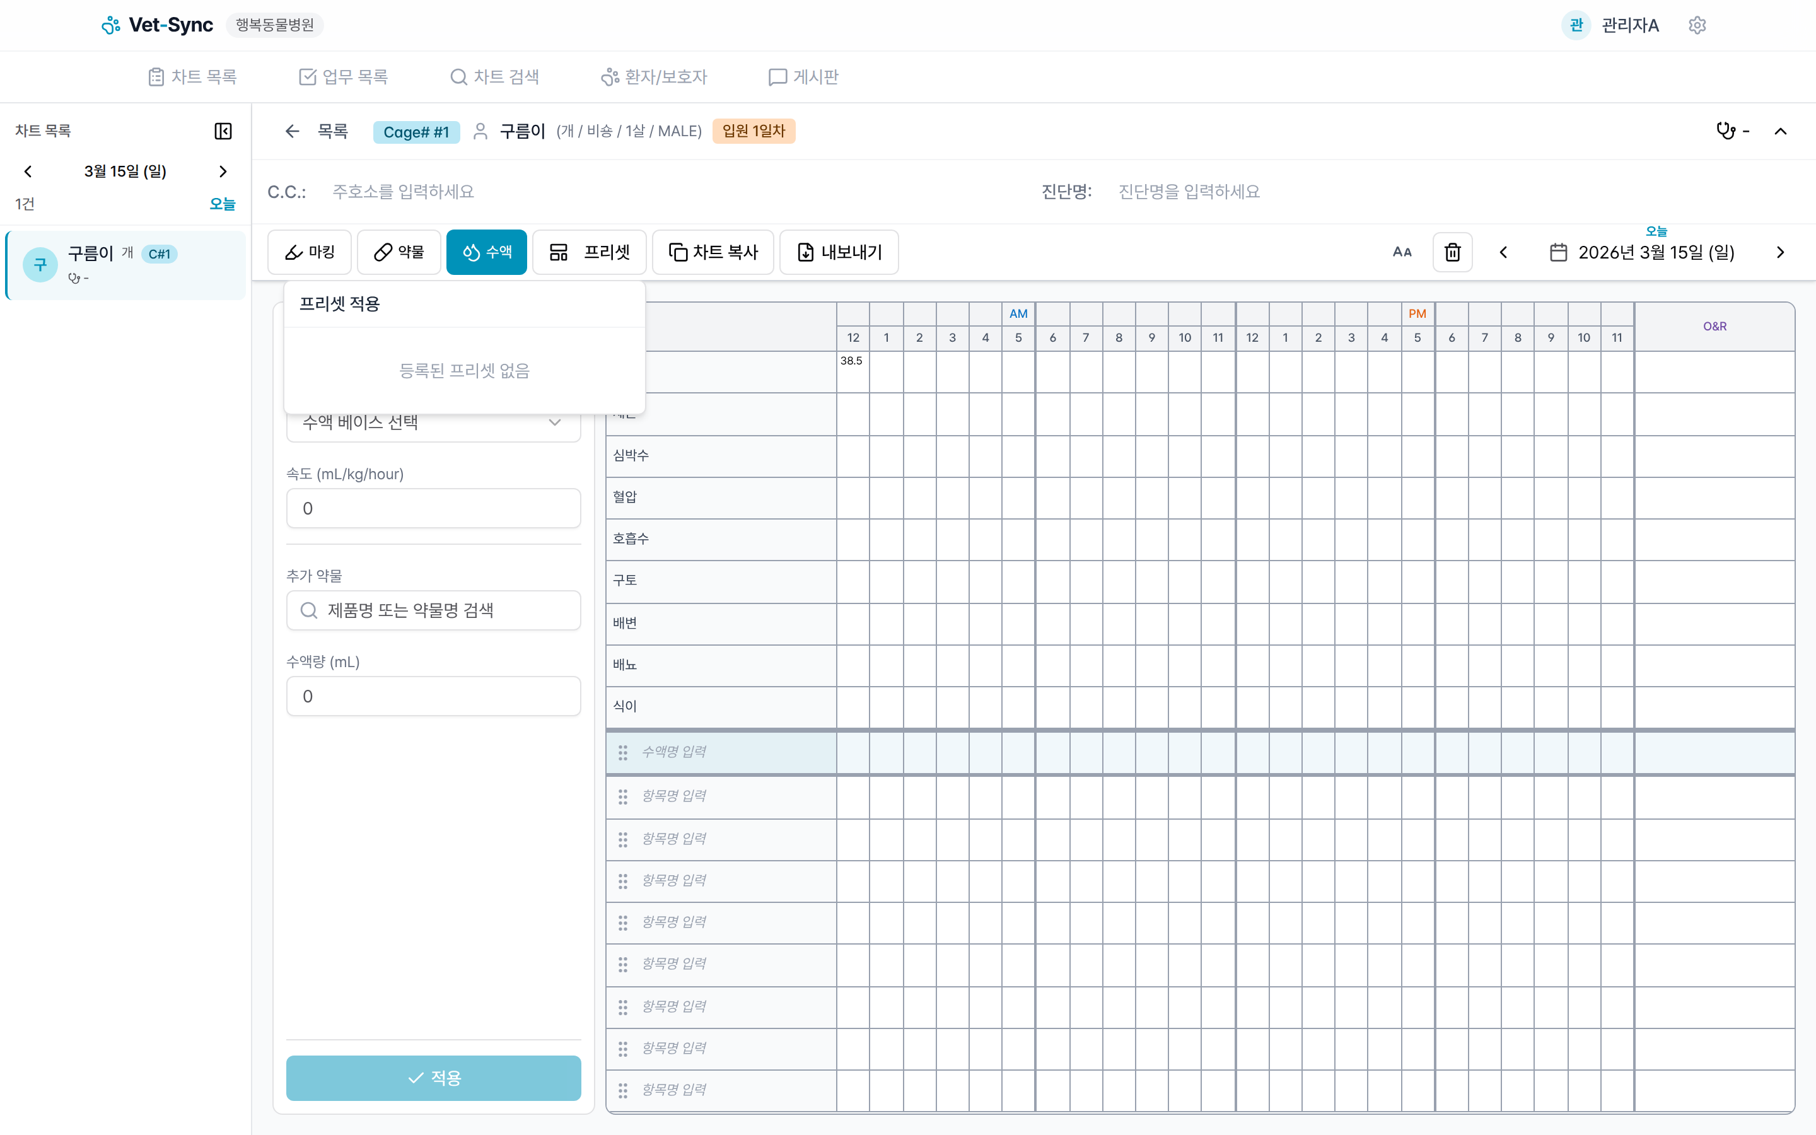
Task: Open the 환자/보호자 menu
Action: pyautogui.click(x=654, y=76)
